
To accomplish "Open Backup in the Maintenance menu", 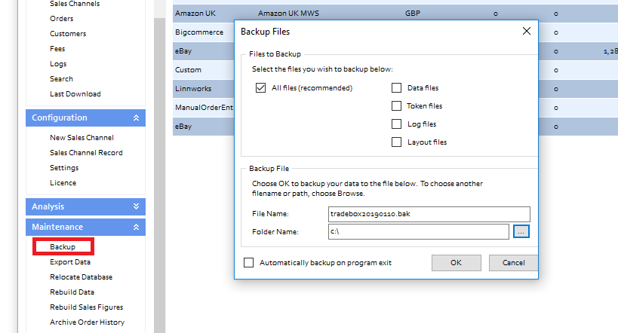I will [63, 246].
